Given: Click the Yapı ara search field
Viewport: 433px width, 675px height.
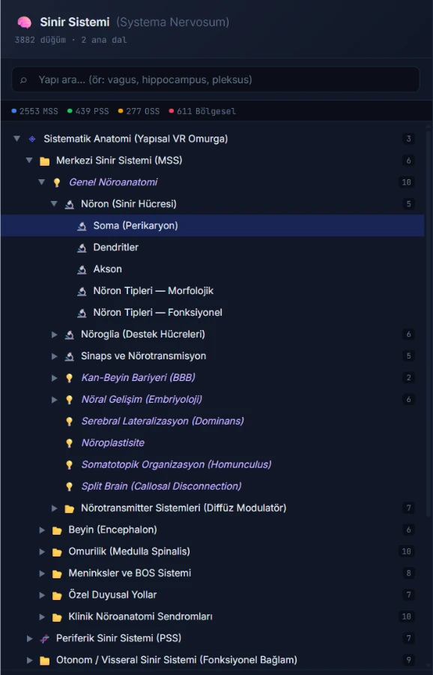Looking at the screenshot, I should point(216,79).
